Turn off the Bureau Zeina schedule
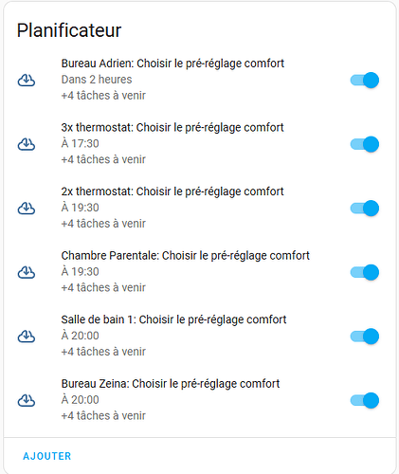The height and width of the screenshot is (474, 399). click(x=365, y=400)
